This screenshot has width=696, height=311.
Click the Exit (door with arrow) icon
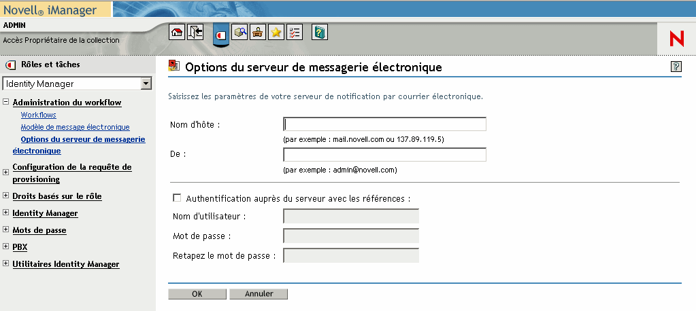click(x=195, y=33)
